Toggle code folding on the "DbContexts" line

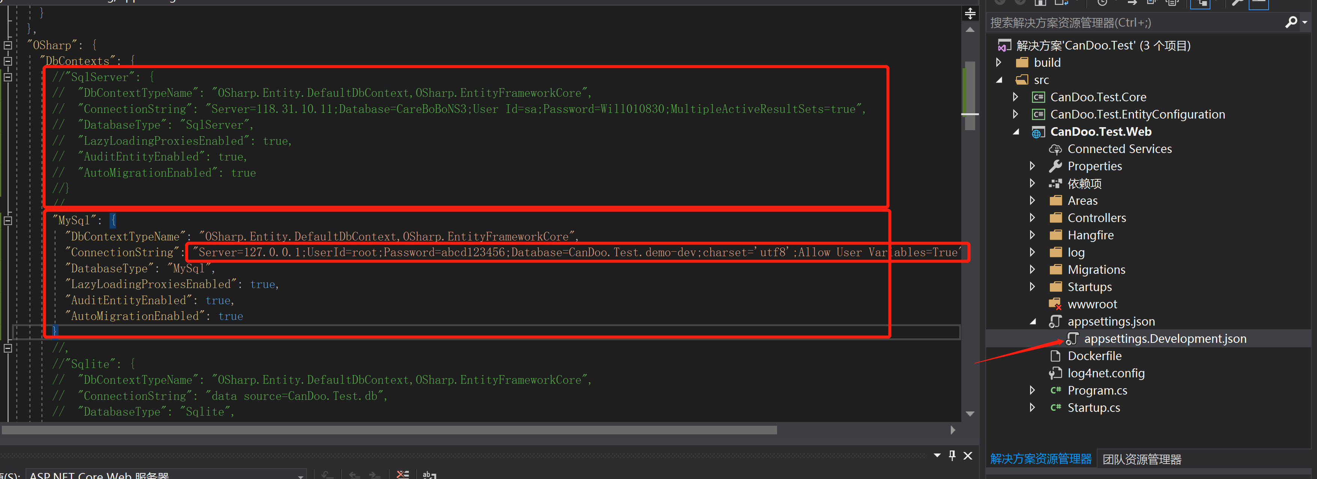click(8, 62)
